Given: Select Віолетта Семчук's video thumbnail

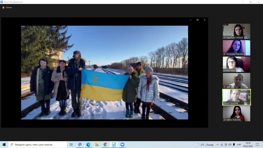Looking at the screenshot, I should pyautogui.click(x=236, y=31).
